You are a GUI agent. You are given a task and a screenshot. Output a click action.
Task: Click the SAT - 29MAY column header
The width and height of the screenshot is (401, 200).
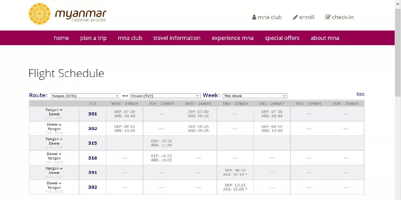pos(309,104)
